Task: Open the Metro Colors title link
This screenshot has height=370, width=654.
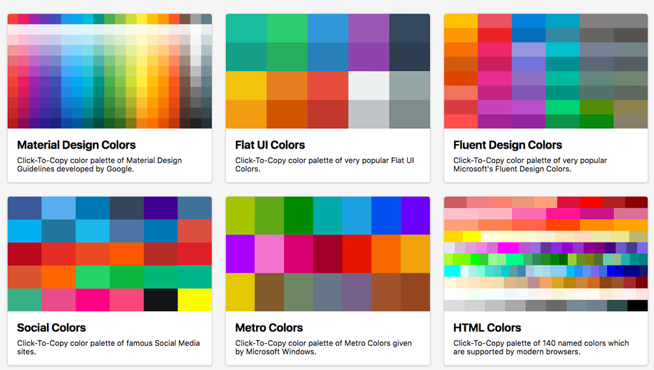Action: pos(269,328)
